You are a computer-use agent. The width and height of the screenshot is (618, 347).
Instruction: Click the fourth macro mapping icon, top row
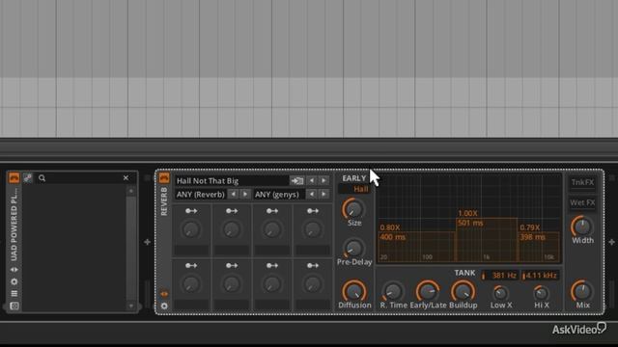(x=313, y=211)
